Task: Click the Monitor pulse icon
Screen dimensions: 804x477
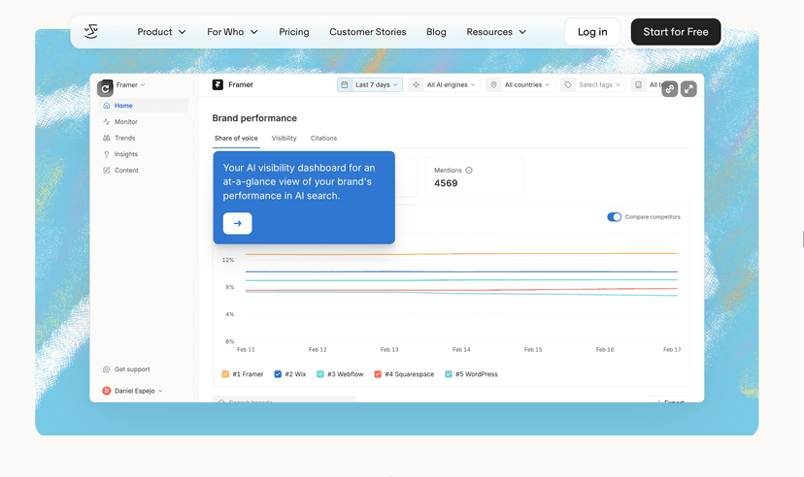Action: click(x=107, y=122)
